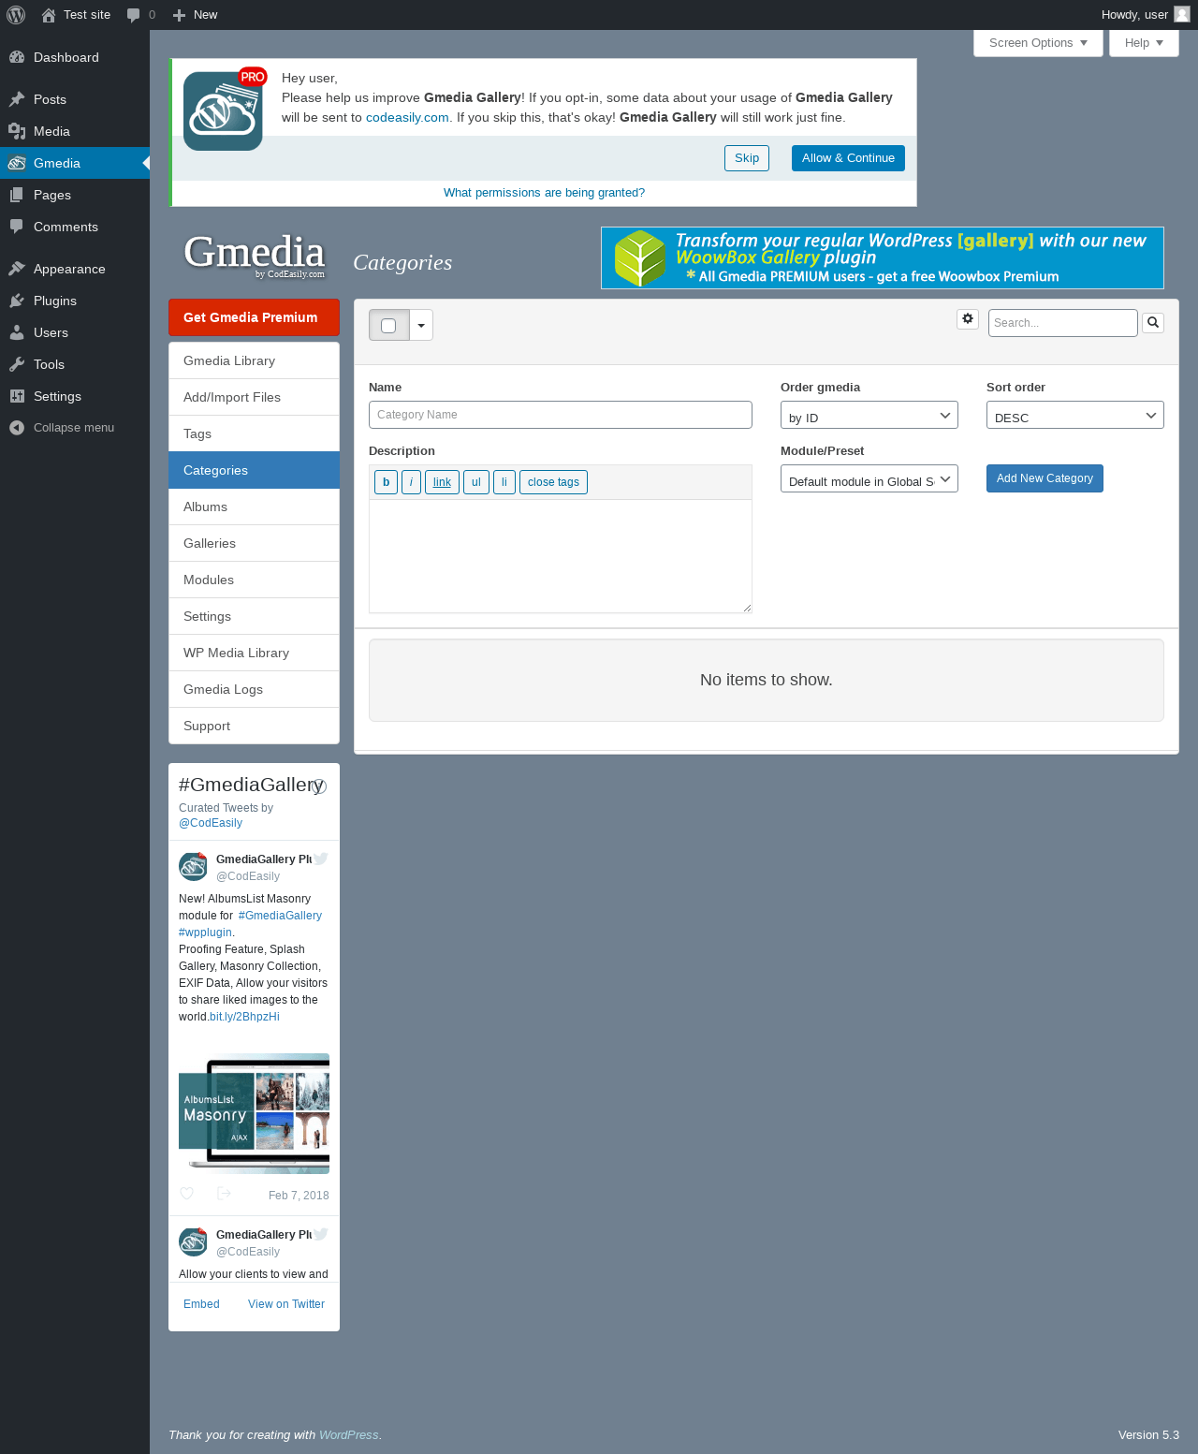Click the search magnifier button

(1153, 323)
